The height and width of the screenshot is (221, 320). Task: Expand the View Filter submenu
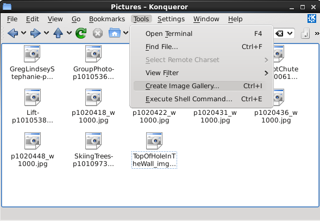pyautogui.click(x=201, y=73)
